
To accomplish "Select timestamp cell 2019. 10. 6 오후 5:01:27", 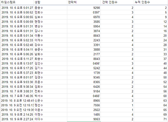I will click(x=17, y=8).
